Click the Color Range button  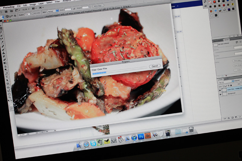[x=238, y=65]
